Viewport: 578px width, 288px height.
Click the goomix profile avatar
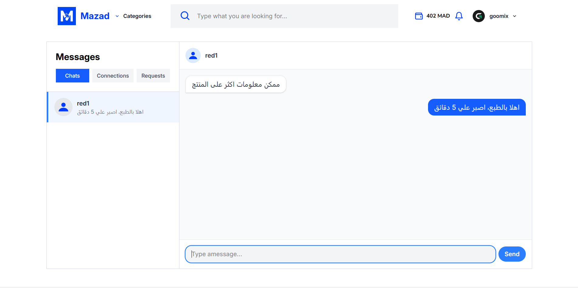(x=479, y=16)
